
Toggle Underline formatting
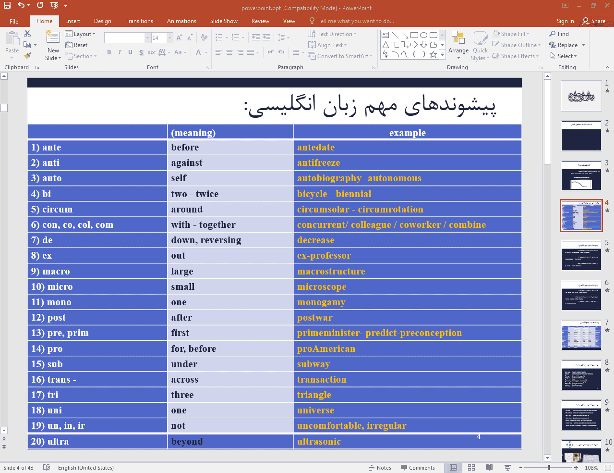pos(130,52)
